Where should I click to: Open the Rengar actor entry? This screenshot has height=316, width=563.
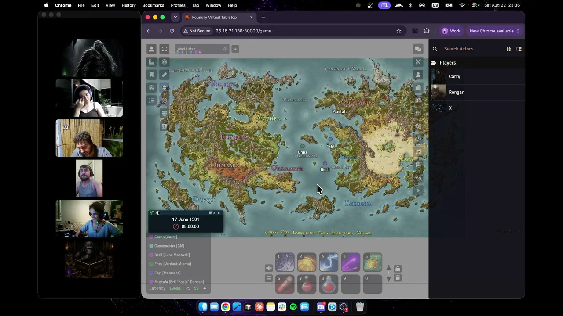coord(477,92)
